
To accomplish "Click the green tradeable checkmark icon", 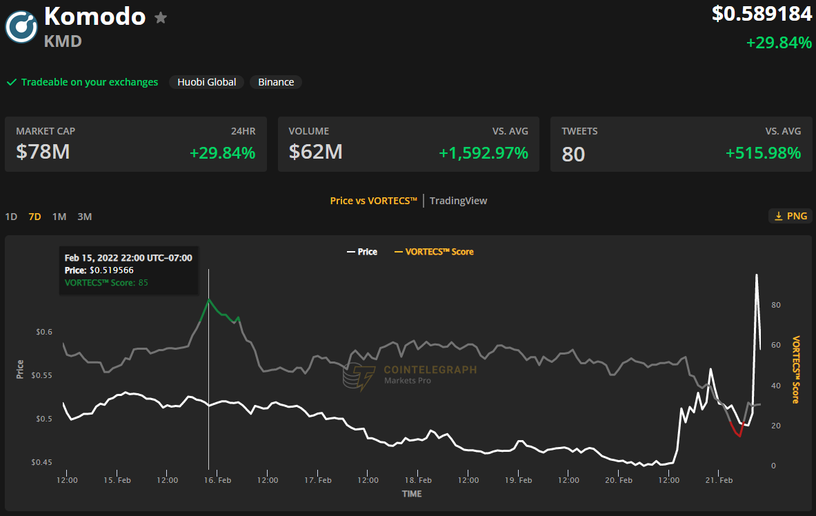I will (12, 82).
